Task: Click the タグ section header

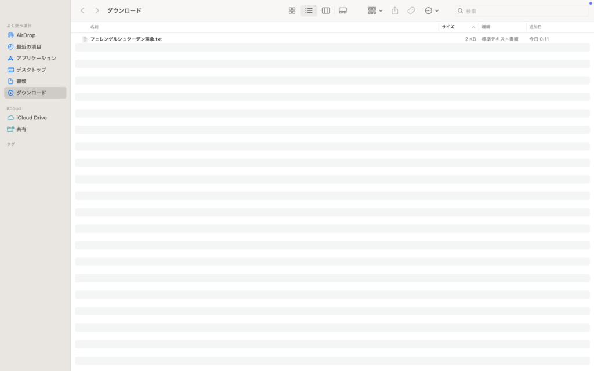Action: [10, 144]
